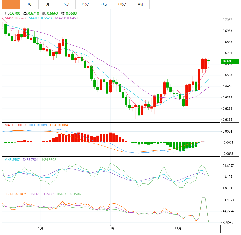Click the K: 45.3567 KDJ label
The width and height of the screenshot is (241, 235).
(x=12, y=160)
